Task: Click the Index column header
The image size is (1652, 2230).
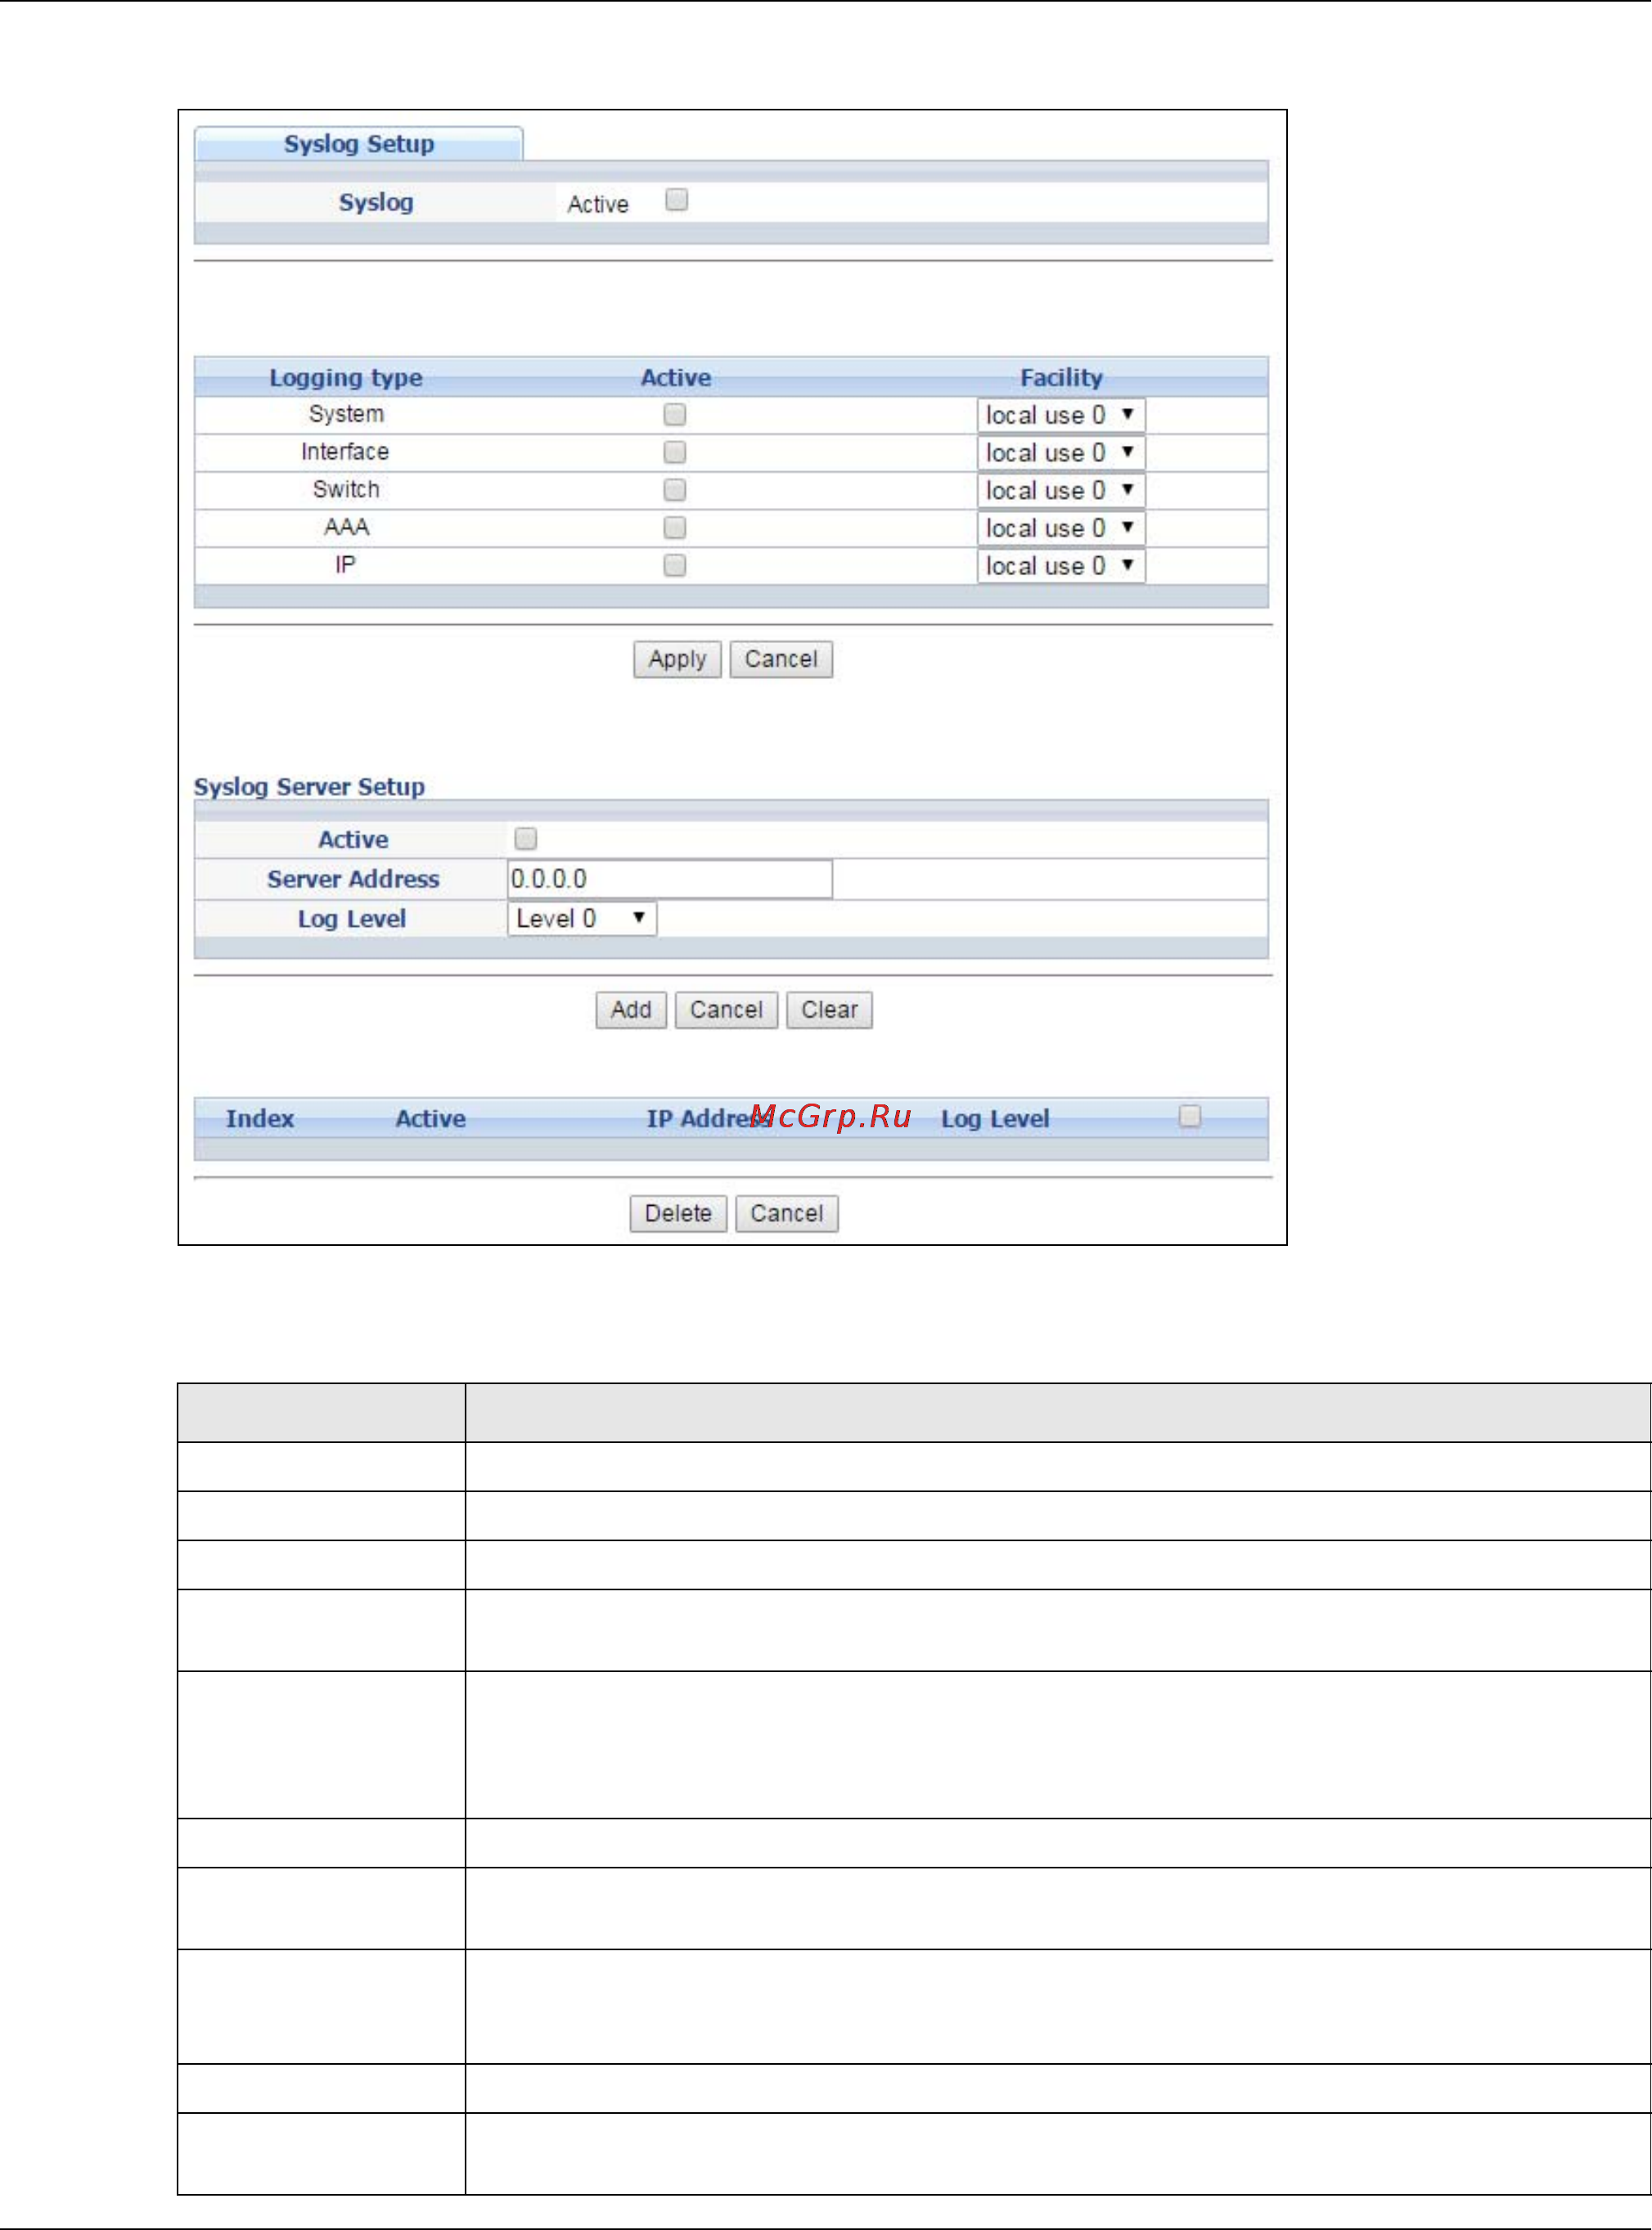Action: tap(260, 1118)
